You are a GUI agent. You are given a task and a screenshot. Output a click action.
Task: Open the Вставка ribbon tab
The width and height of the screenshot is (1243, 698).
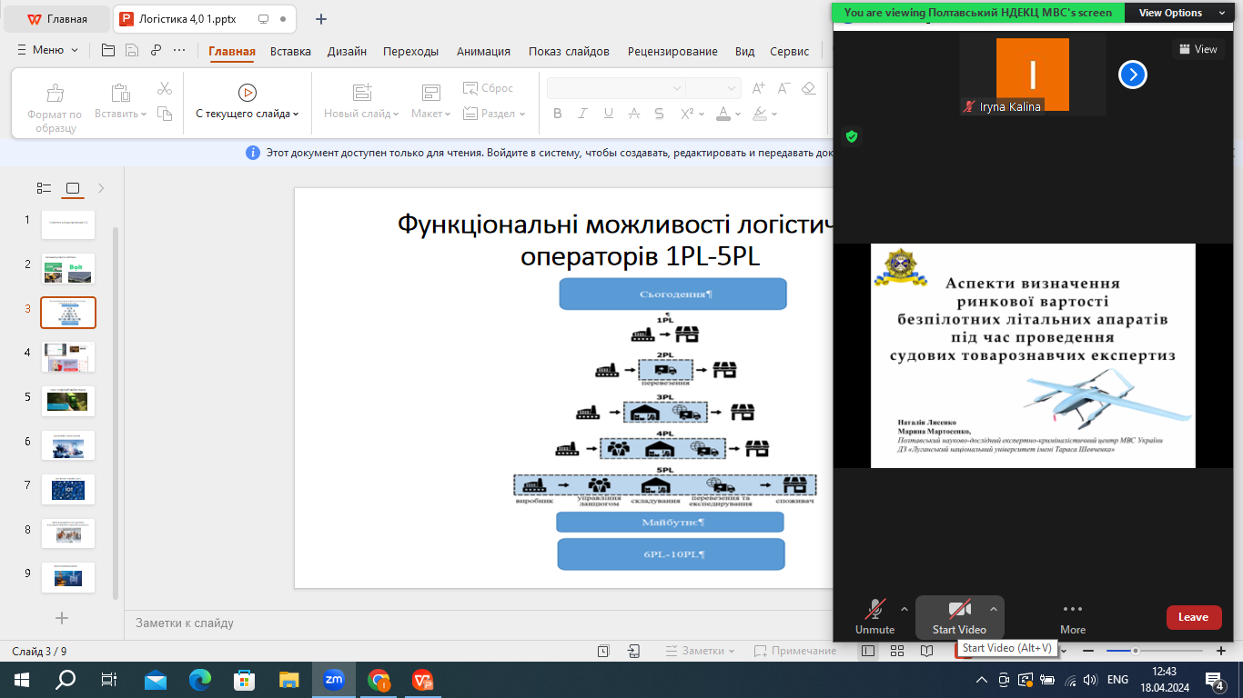coord(290,51)
